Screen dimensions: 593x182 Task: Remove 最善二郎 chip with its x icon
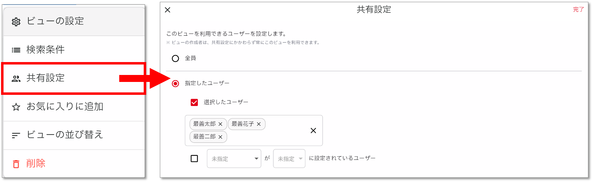click(220, 137)
